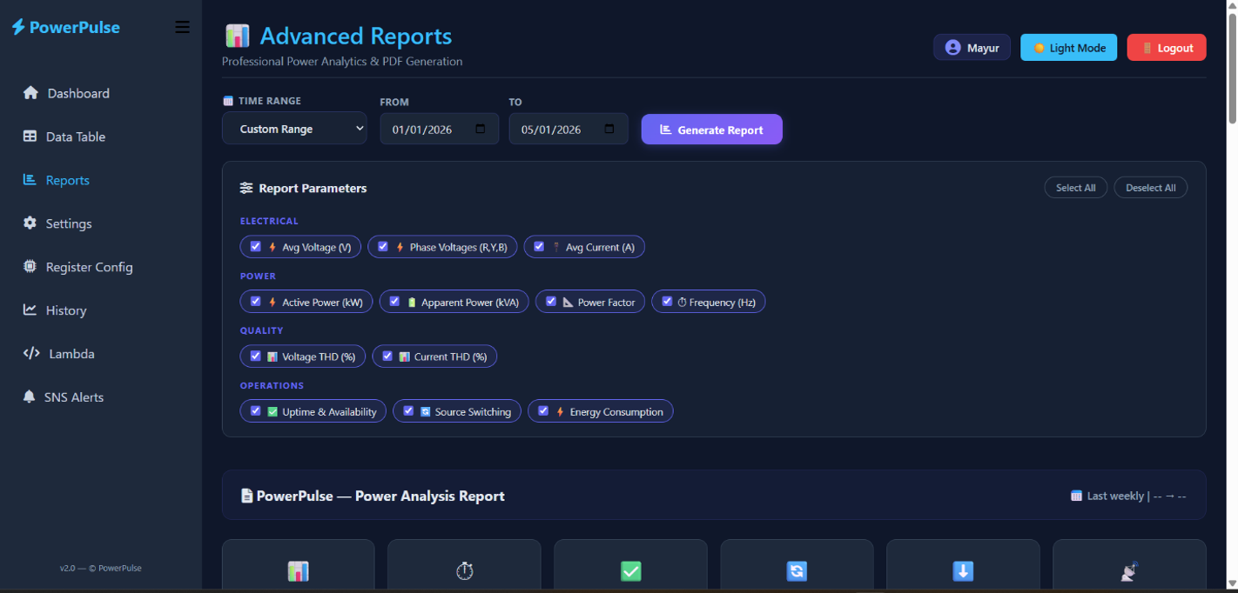This screenshot has height=593, width=1238.
Task: Click the TO date field 05/01/2026
Action: [569, 129]
